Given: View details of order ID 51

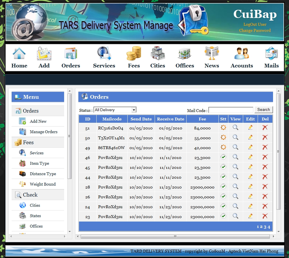Looking at the screenshot, I should click(235, 128).
